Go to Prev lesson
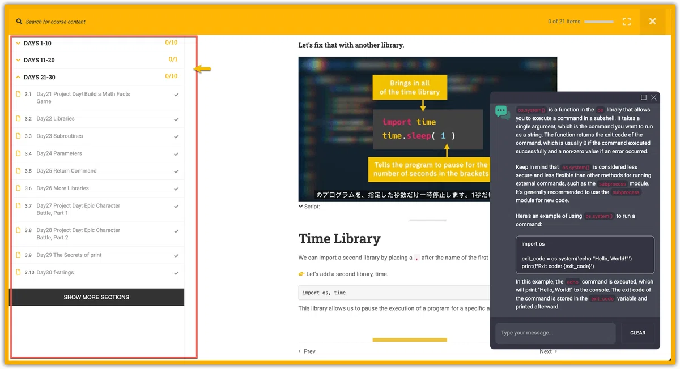 click(307, 351)
